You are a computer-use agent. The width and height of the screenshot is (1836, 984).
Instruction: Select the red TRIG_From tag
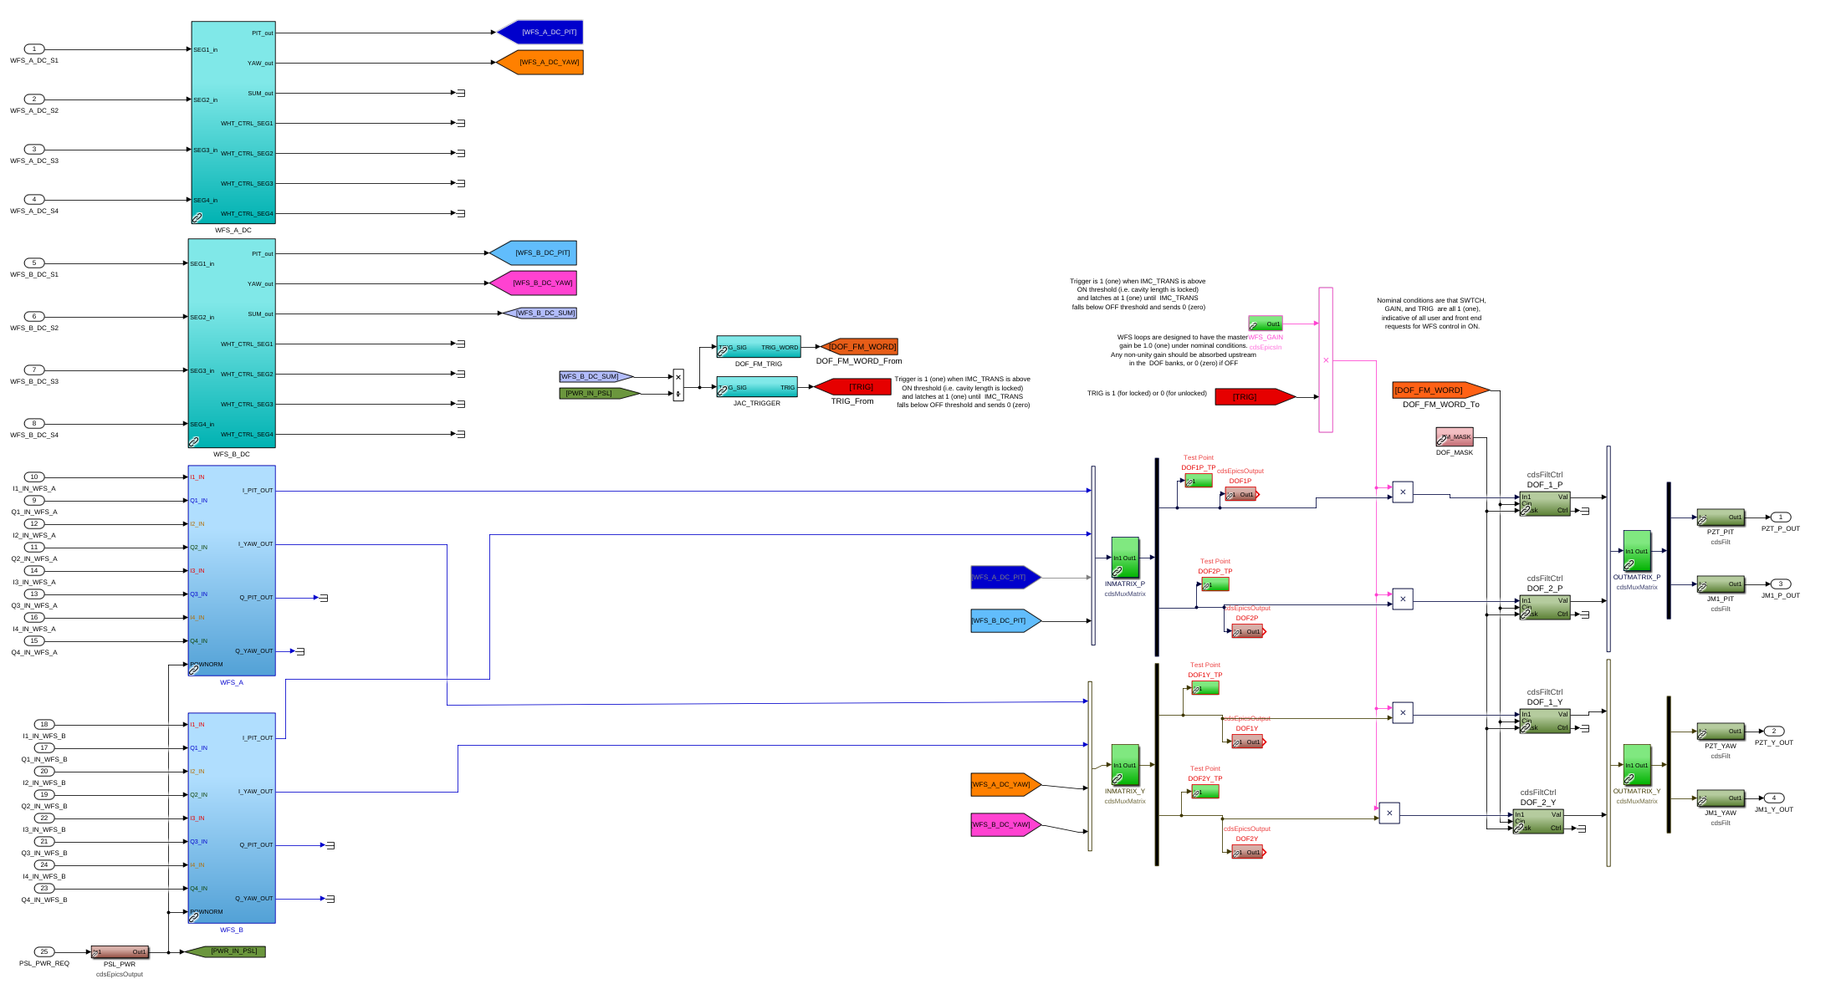pos(853,387)
